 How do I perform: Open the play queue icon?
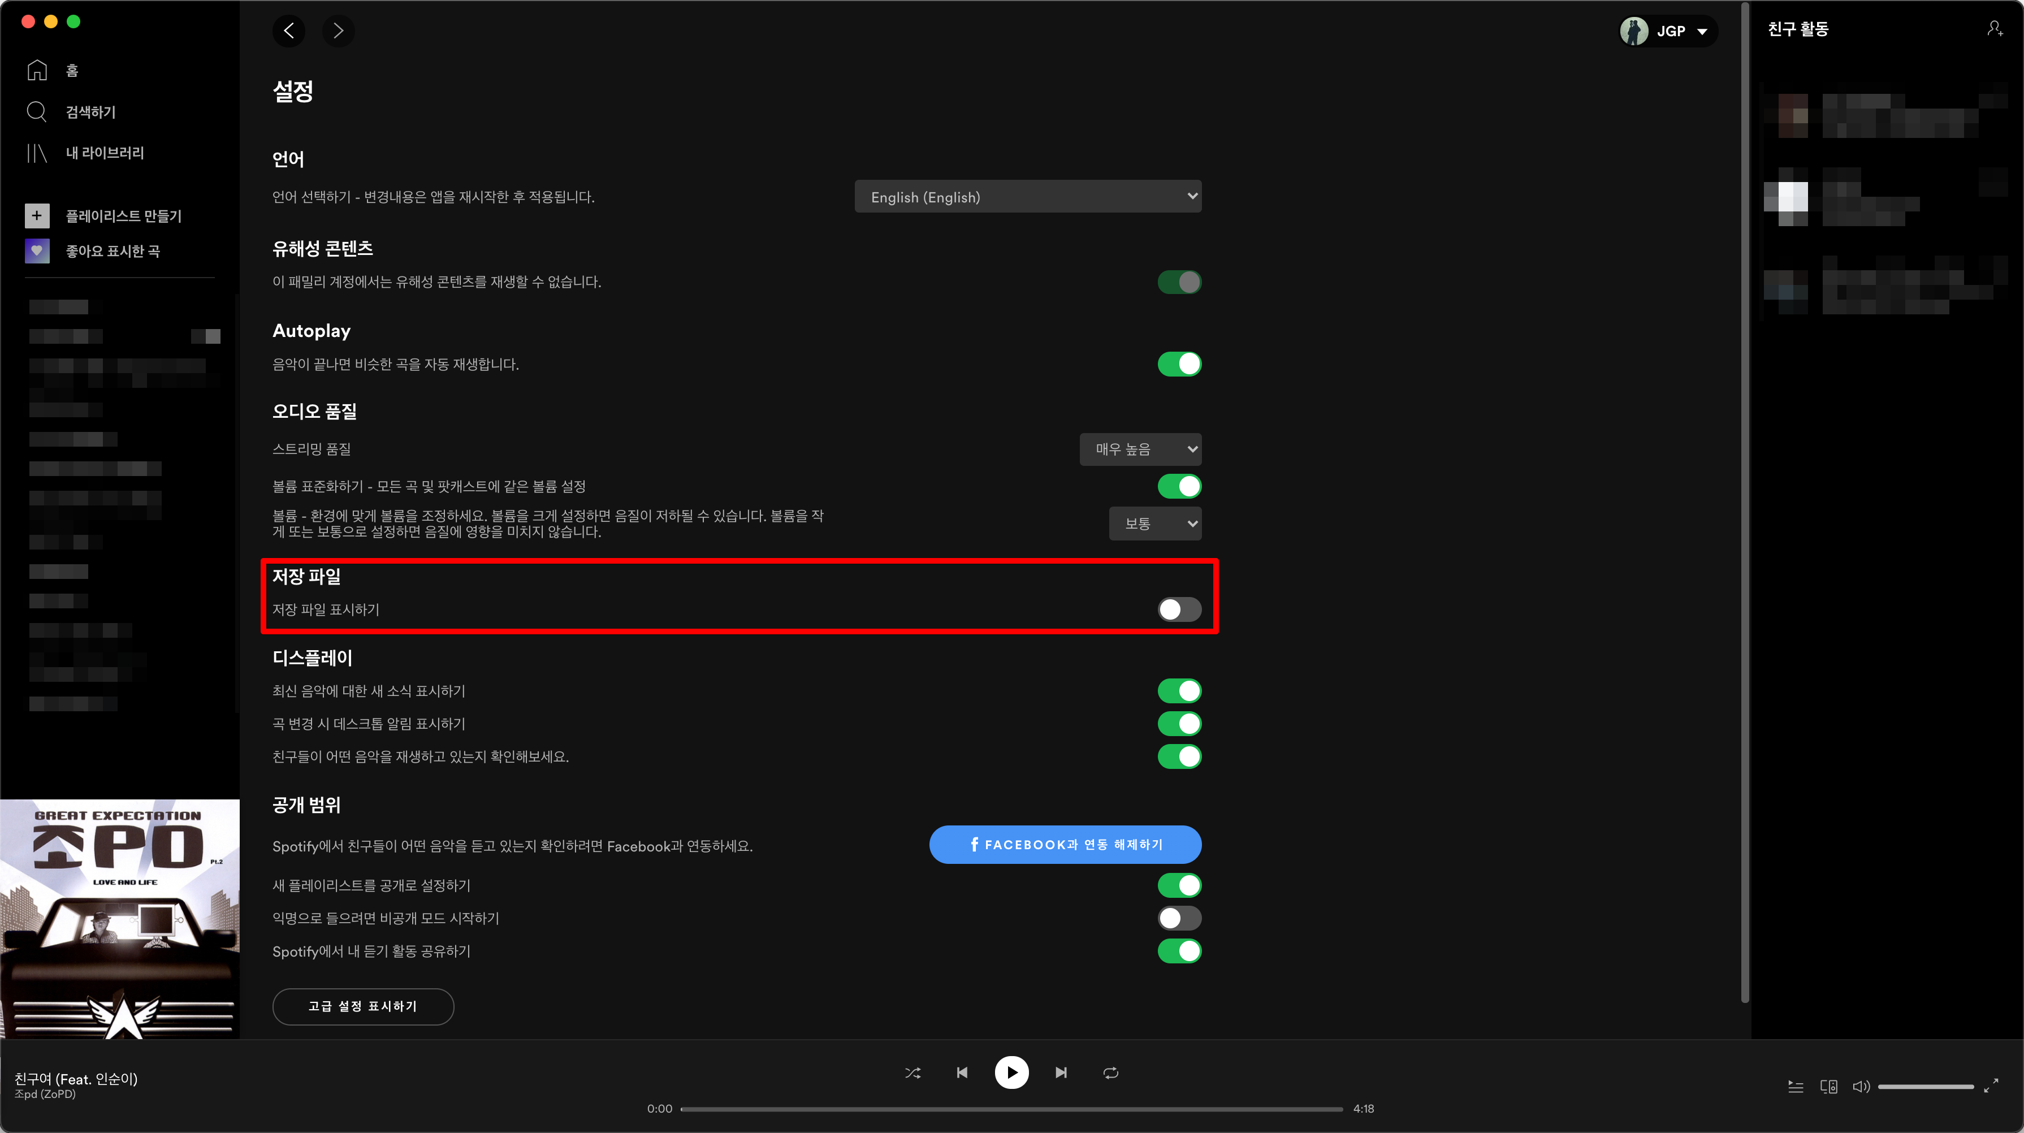pyautogui.click(x=1796, y=1087)
